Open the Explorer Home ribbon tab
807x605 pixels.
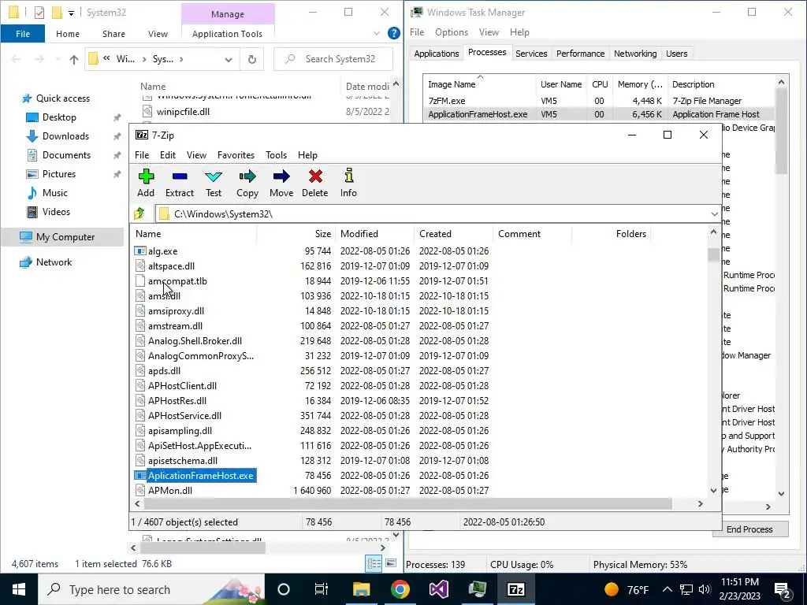click(x=68, y=34)
